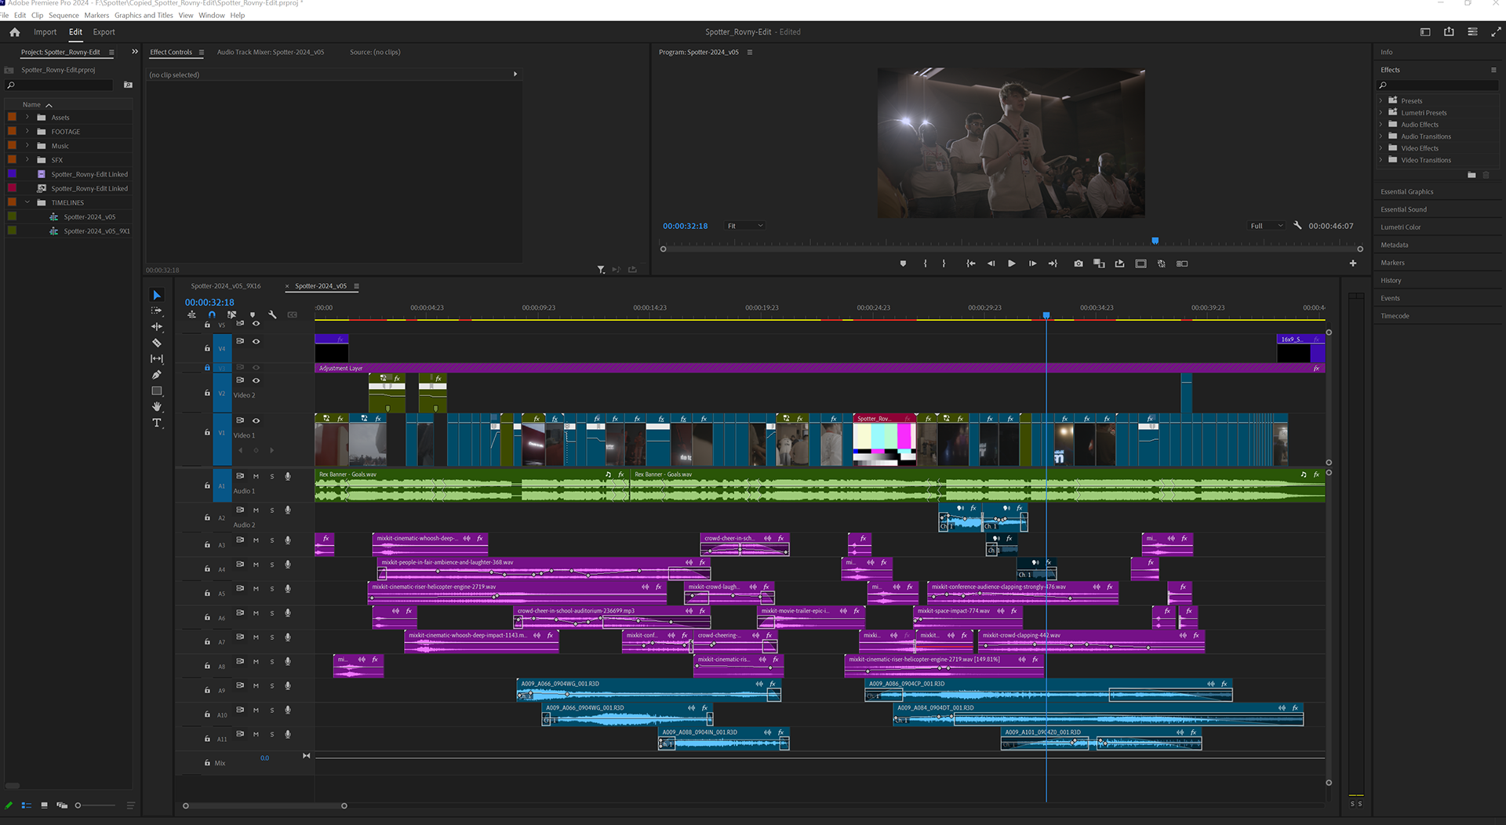1506x825 pixels.
Task: Collapse the TIMELINES bin
Action: coord(27,202)
